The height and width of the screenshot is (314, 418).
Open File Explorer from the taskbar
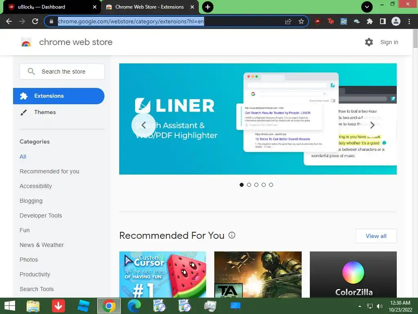pyautogui.click(x=33, y=306)
